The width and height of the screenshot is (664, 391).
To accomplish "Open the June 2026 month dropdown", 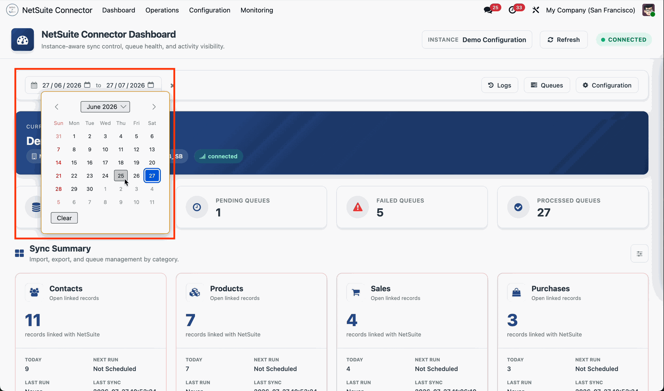I will click(x=105, y=107).
